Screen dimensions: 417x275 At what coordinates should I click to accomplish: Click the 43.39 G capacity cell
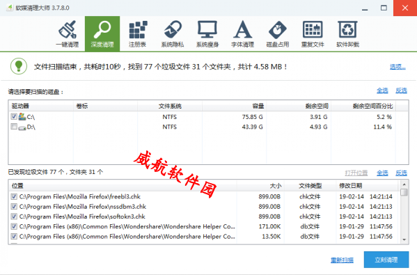click(x=252, y=127)
